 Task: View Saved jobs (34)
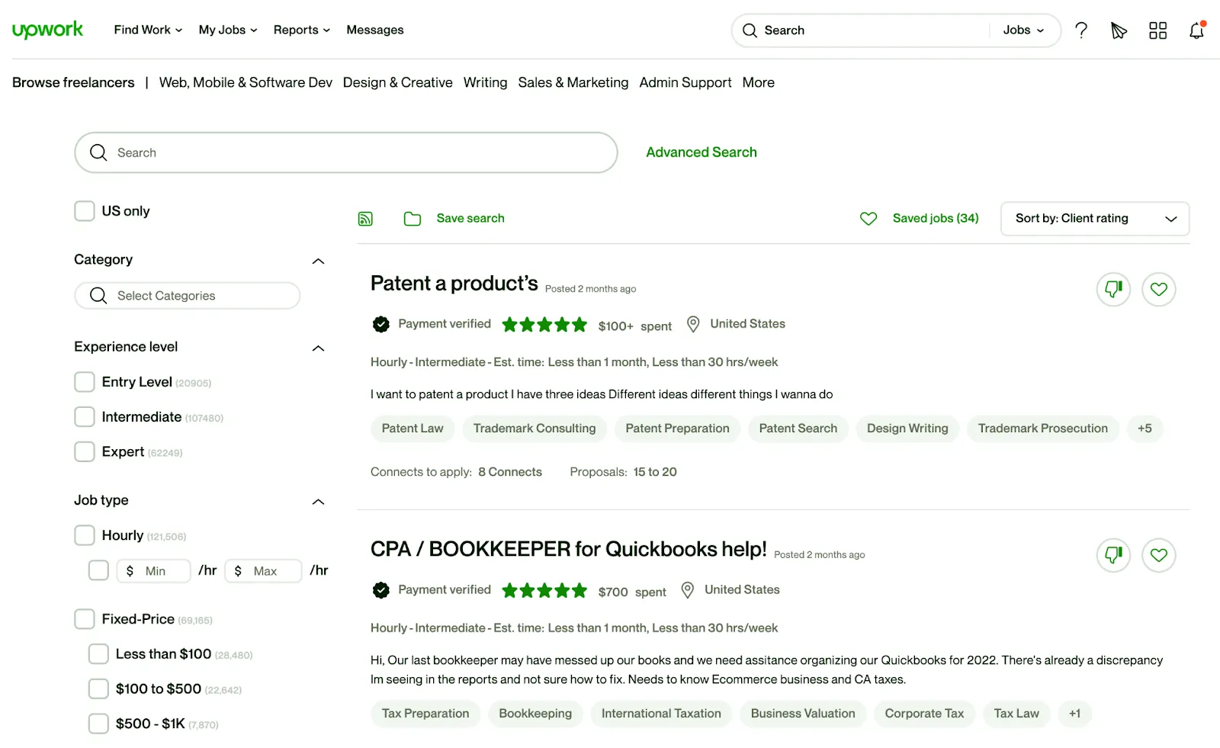(936, 219)
